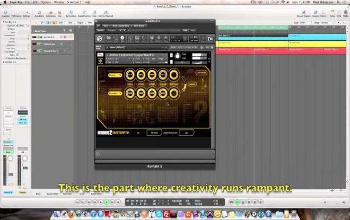
Task: Click the Kontakt 5 instrument slot in the channel strip
Action: coord(8,142)
